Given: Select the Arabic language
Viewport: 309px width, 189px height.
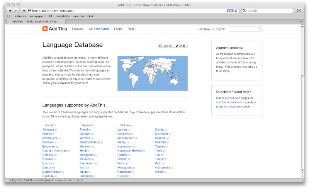Looking at the screenshot, I should (46, 134).
